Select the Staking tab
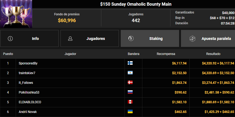The image size is (235, 117). [x=150, y=39]
